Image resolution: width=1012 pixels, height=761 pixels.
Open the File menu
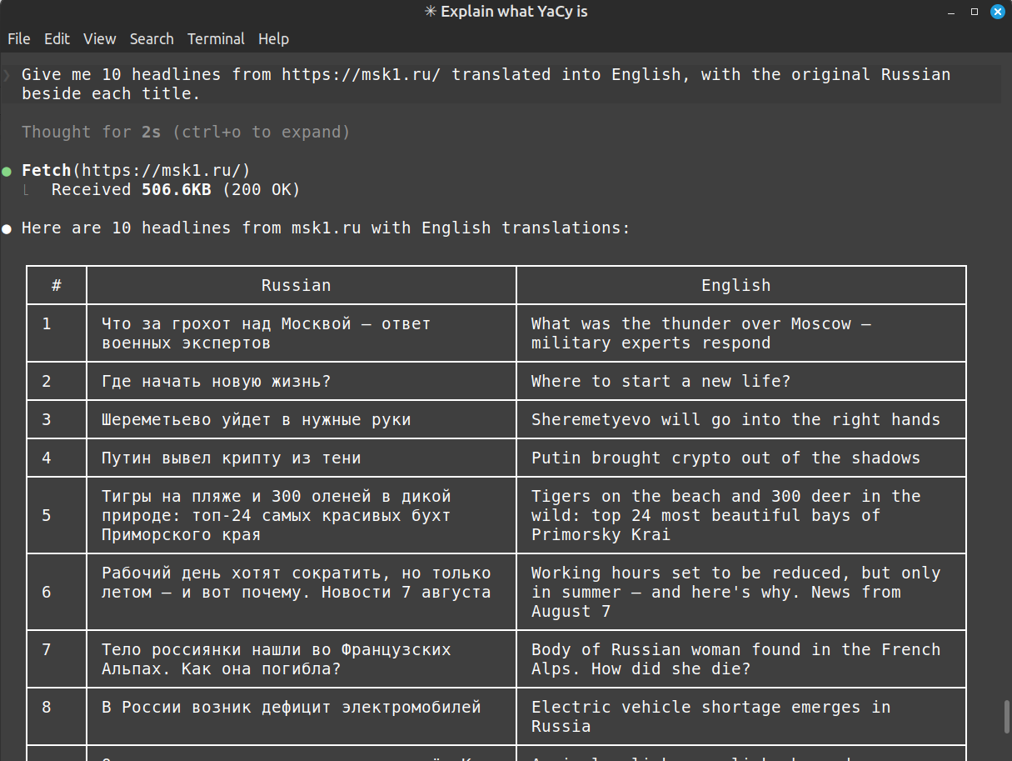18,39
